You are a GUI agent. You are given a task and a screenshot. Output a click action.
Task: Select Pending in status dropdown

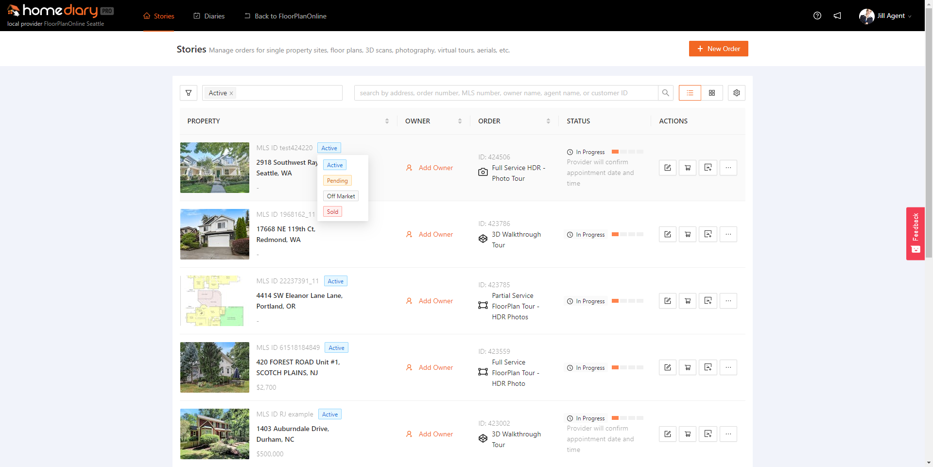pyautogui.click(x=337, y=181)
